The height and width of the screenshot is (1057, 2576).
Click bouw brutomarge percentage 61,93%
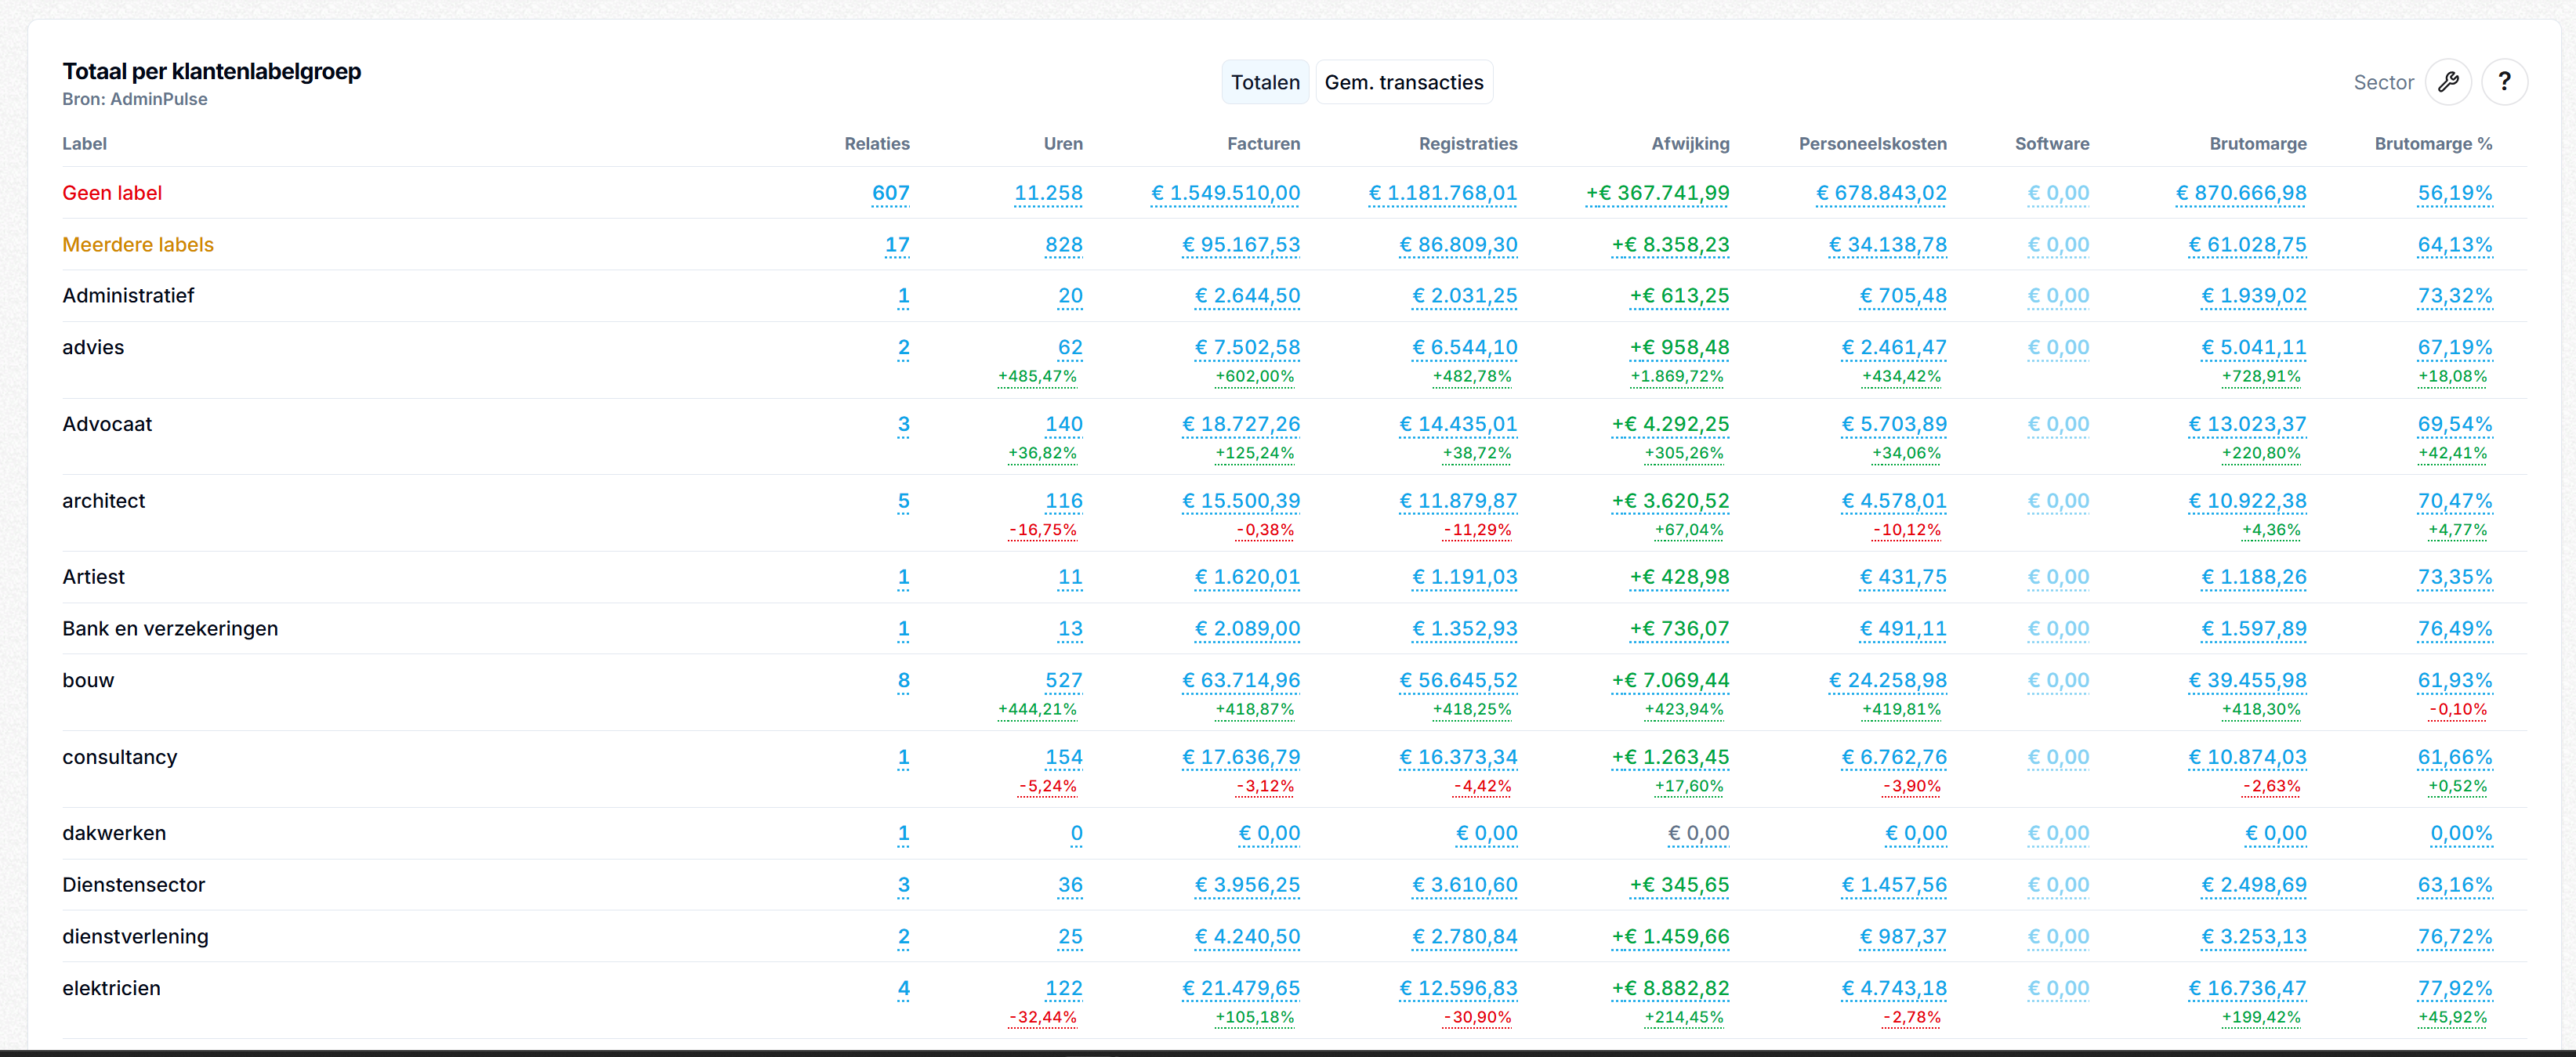click(x=2454, y=681)
